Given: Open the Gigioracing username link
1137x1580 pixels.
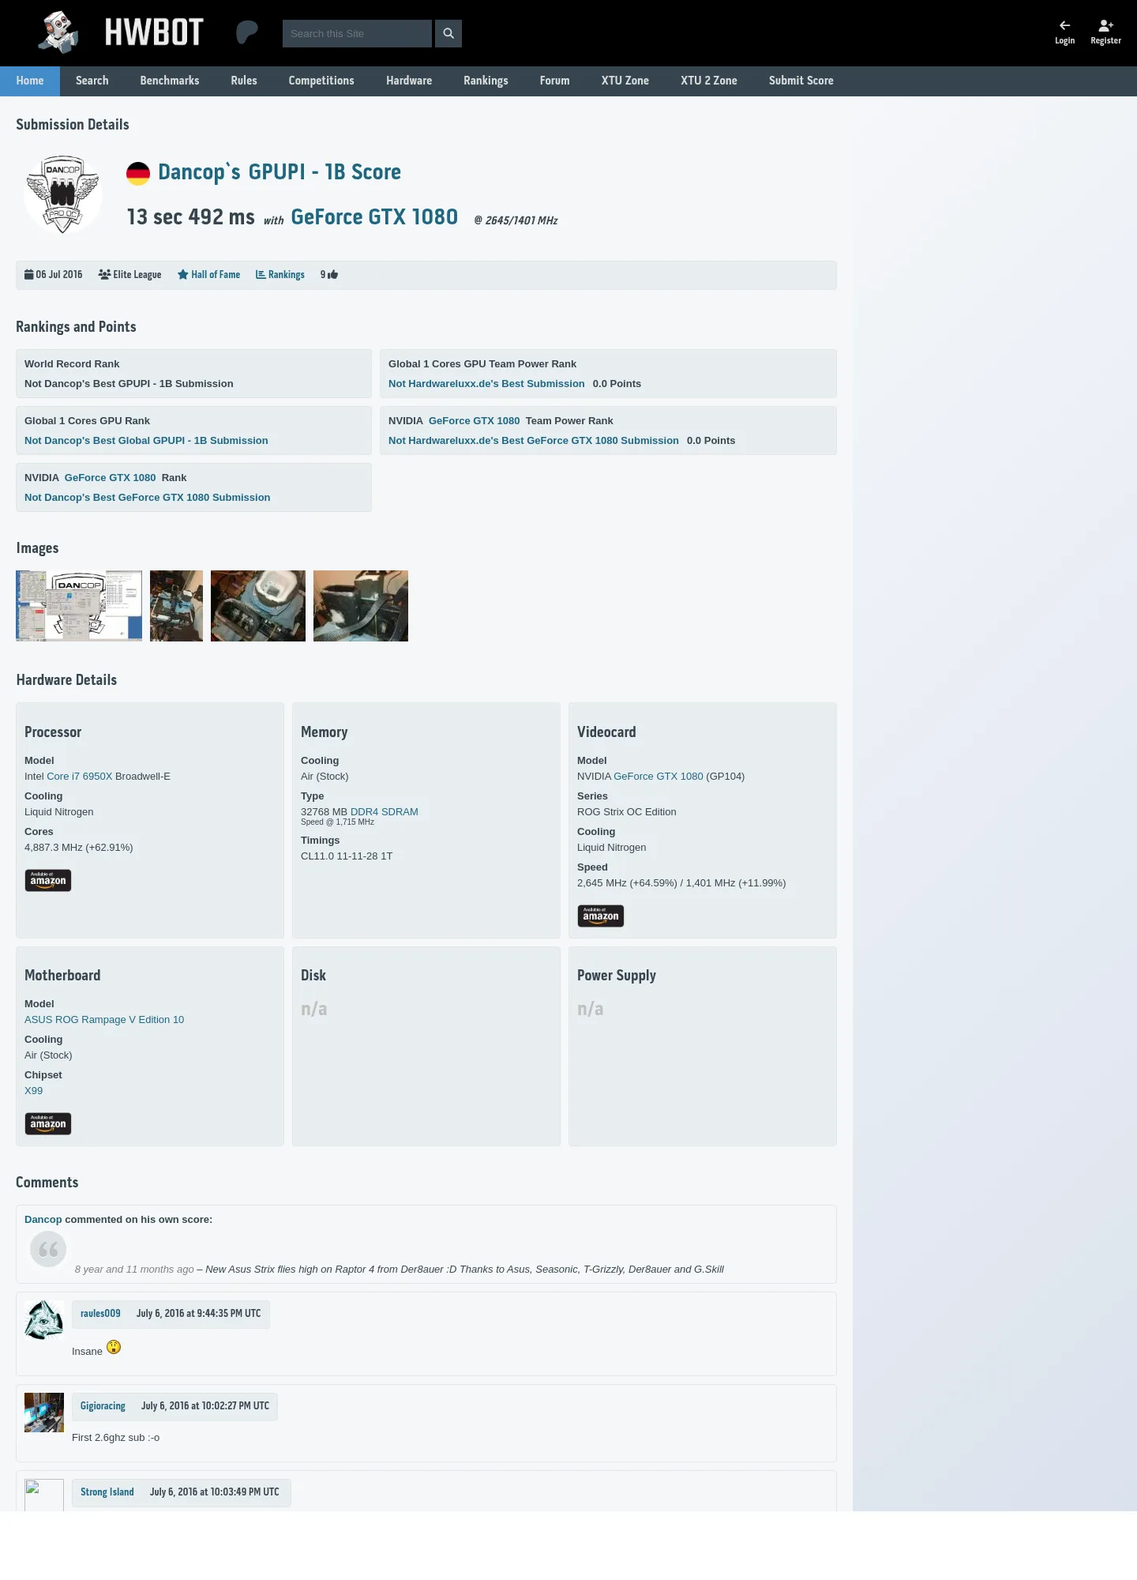Looking at the screenshot, I should click(x=103, y=1406).
